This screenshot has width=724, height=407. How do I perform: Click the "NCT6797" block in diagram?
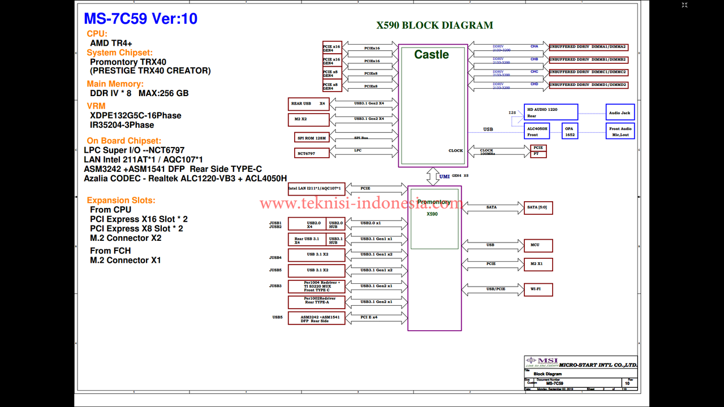click(312, 153)
